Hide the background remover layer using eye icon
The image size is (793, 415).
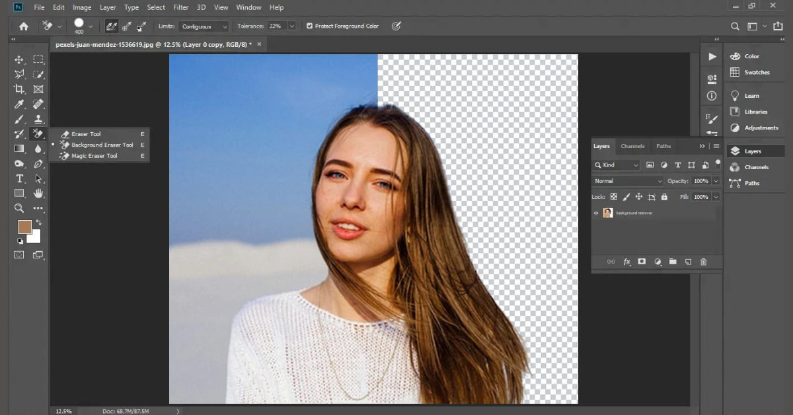[x=596, y=213]
